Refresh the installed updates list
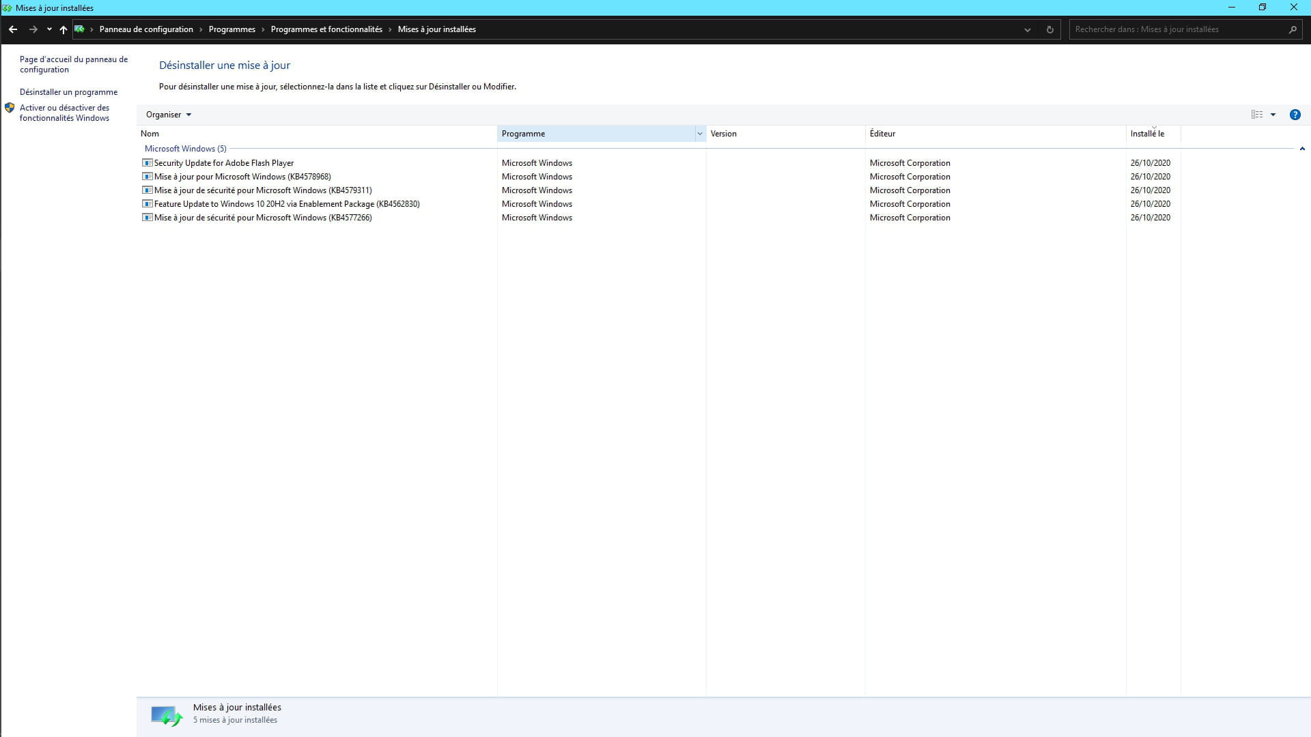This screenshot has height=737, width=1311. click(1049, 29)
